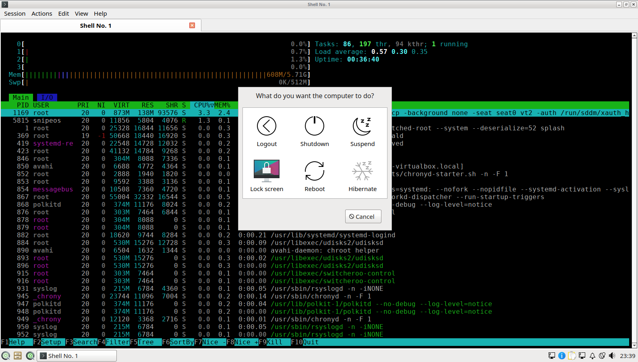Open the Session menu
The height and width of the screenshot is (362, 638).
15,14
